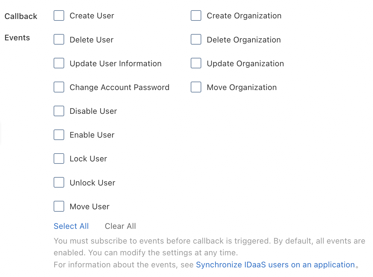Open the Synchronize IDaaS users on an application link
Image resolution: width=373 pixels, height=277 pixels.
275,265
